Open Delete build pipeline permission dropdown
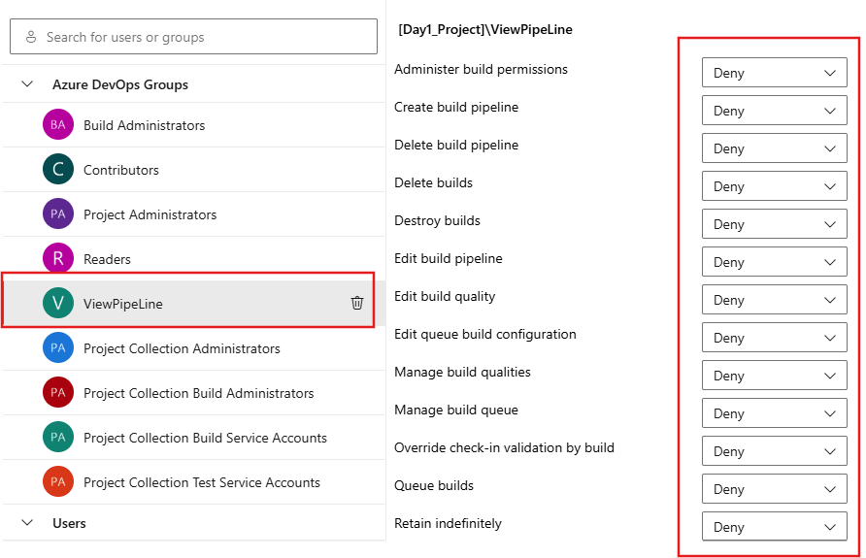Viewport: 866px width, 558px height. pyautogui.click(x=775, y=148)
